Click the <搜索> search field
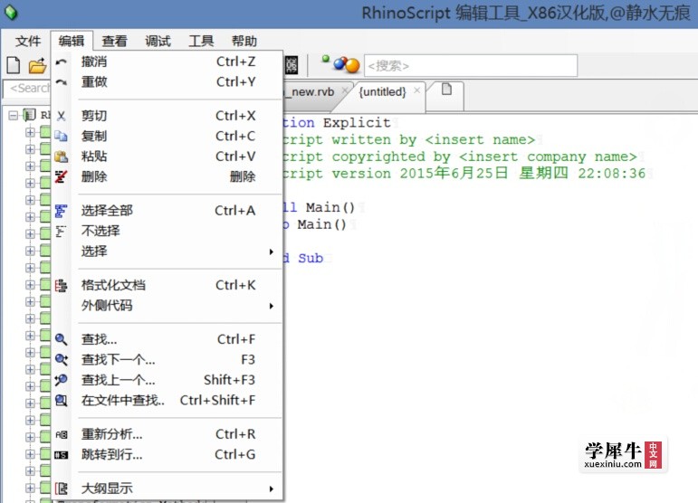698x503 pixels. tap(471, 66)
